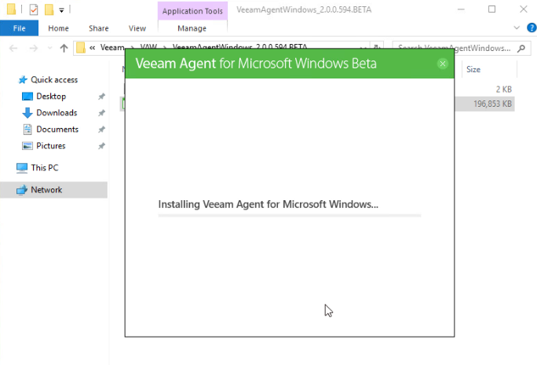This screenshot has width=537, height=365.
Task: Select This PC in navigation pane
Action: pyautogui.click(x=45, y=168)
